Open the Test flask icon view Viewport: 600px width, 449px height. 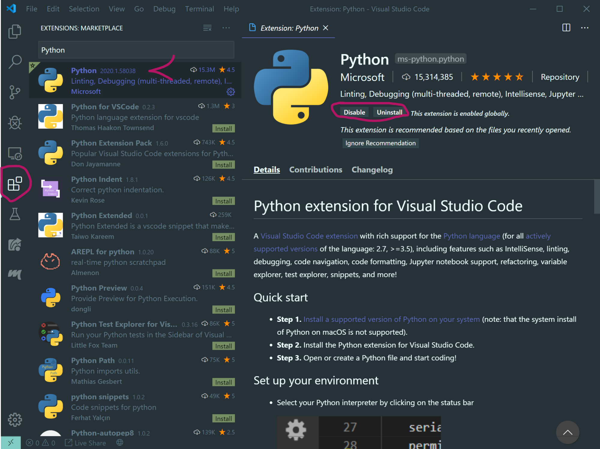tap(14, 214)
